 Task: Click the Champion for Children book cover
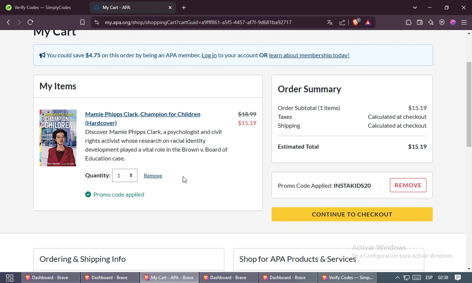tap(58, 138)
